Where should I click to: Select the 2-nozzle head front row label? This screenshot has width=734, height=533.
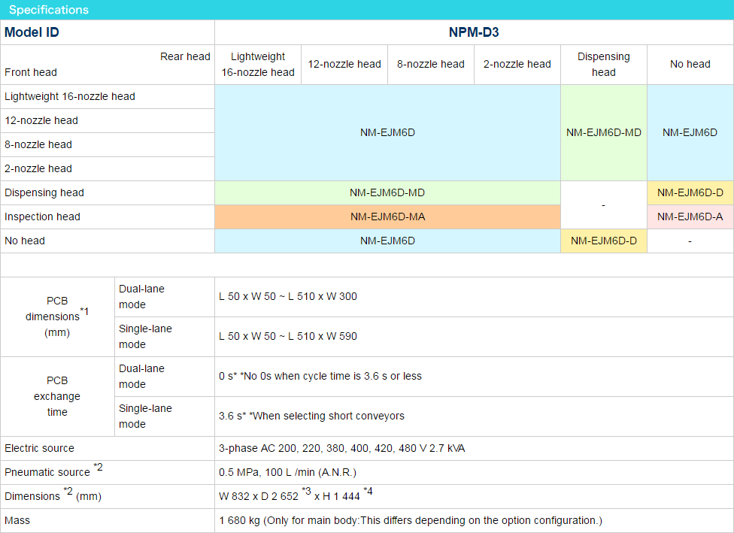tap(38, 168)
